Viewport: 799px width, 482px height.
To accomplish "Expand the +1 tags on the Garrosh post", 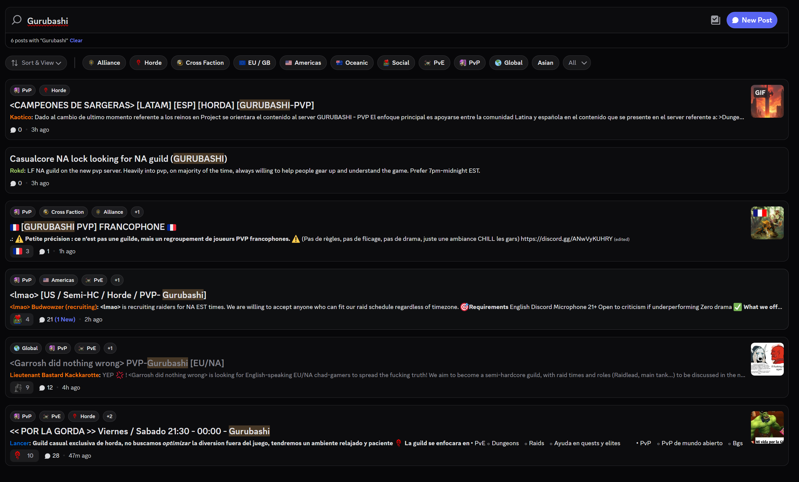I will coord(110,348).
